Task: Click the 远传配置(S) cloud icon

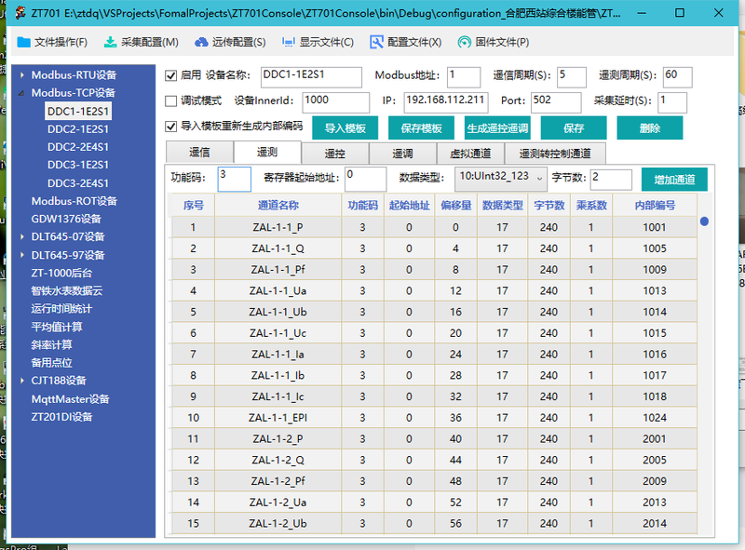Action: [200, 42]
